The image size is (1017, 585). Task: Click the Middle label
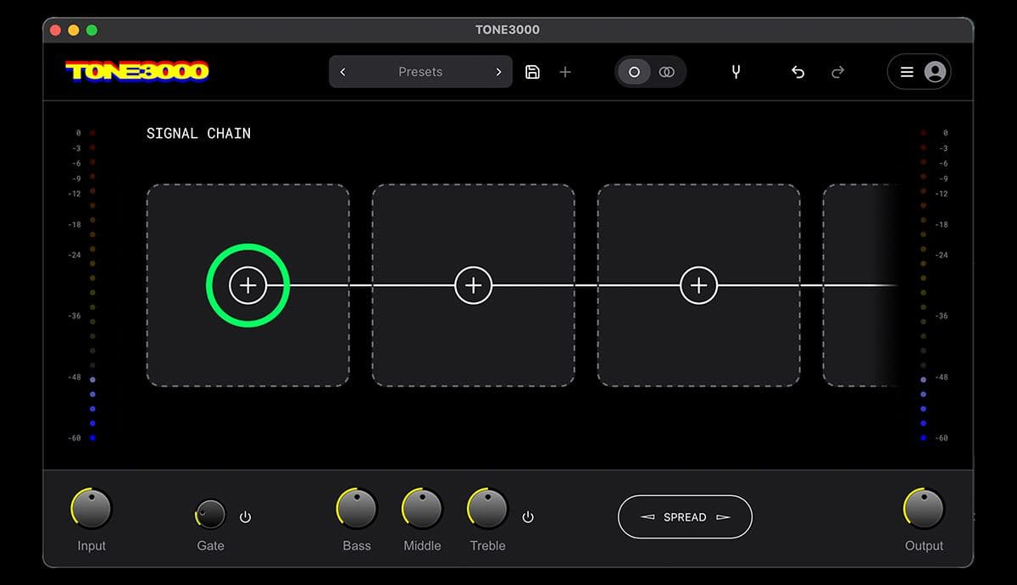422,546
